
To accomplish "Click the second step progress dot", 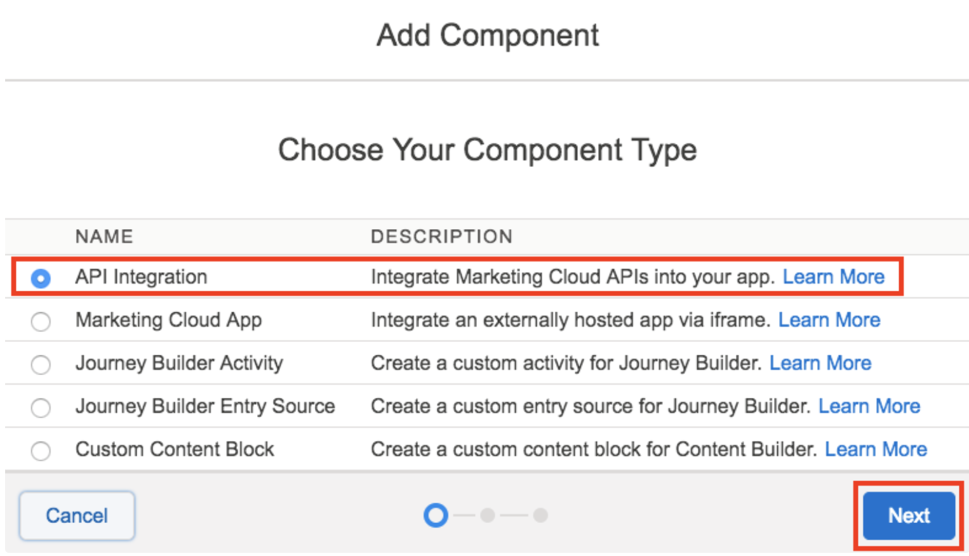I will point(488,515).
